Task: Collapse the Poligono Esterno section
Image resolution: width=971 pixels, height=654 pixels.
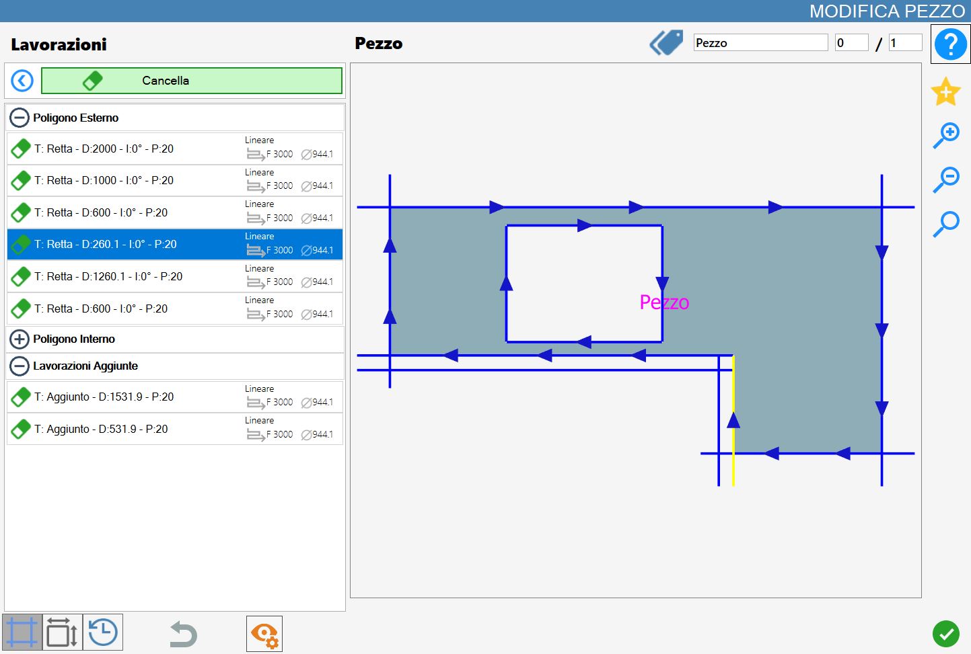Action: coord(20,118)
